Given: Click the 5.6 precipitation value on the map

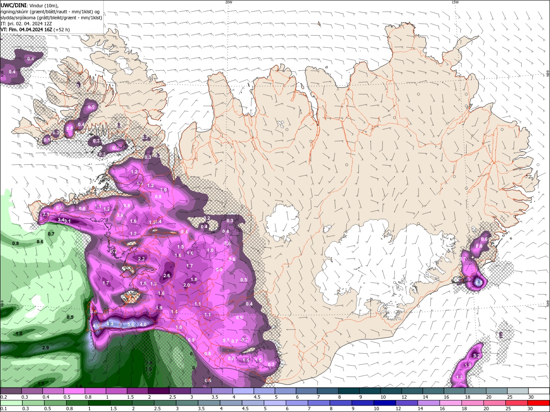Looking at the screenshot, I should 131,324.
